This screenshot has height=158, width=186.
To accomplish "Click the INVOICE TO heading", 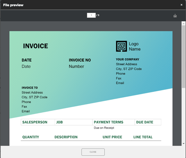I will click(x=30, y=88).
